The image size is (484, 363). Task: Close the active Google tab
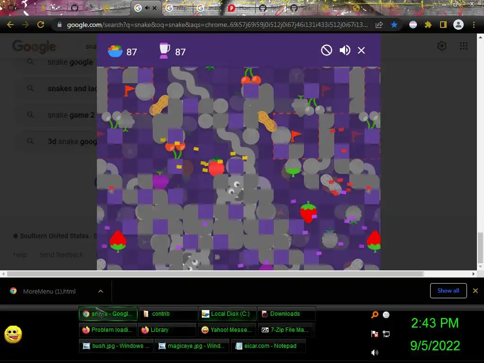(155, 8)
